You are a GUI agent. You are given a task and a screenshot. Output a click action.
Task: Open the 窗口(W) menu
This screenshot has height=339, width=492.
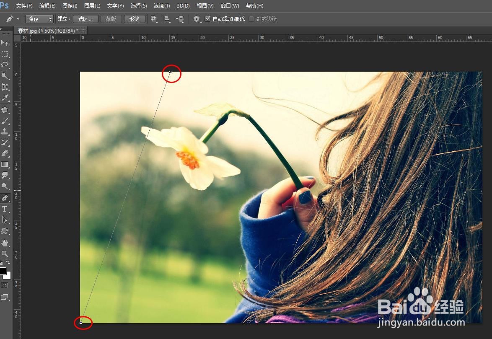(x=230, y=5)
